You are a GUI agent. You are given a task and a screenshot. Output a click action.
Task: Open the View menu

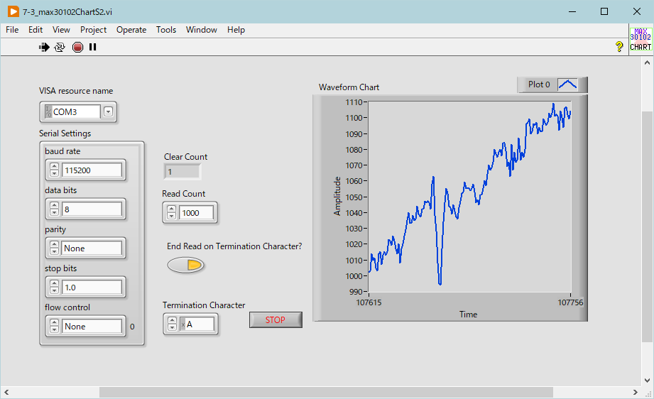click(61, 30)
